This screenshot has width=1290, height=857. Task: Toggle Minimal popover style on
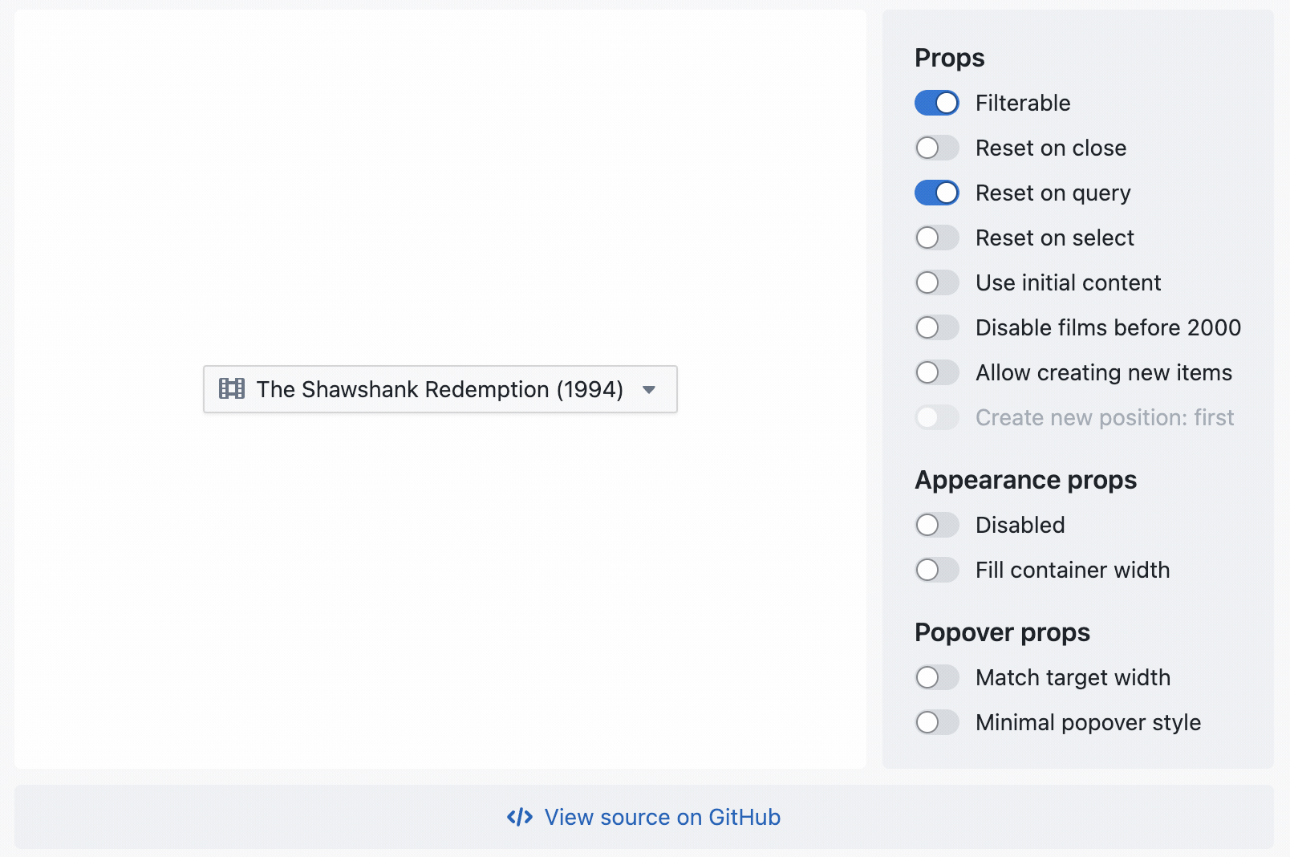click(x=936, y=722)
